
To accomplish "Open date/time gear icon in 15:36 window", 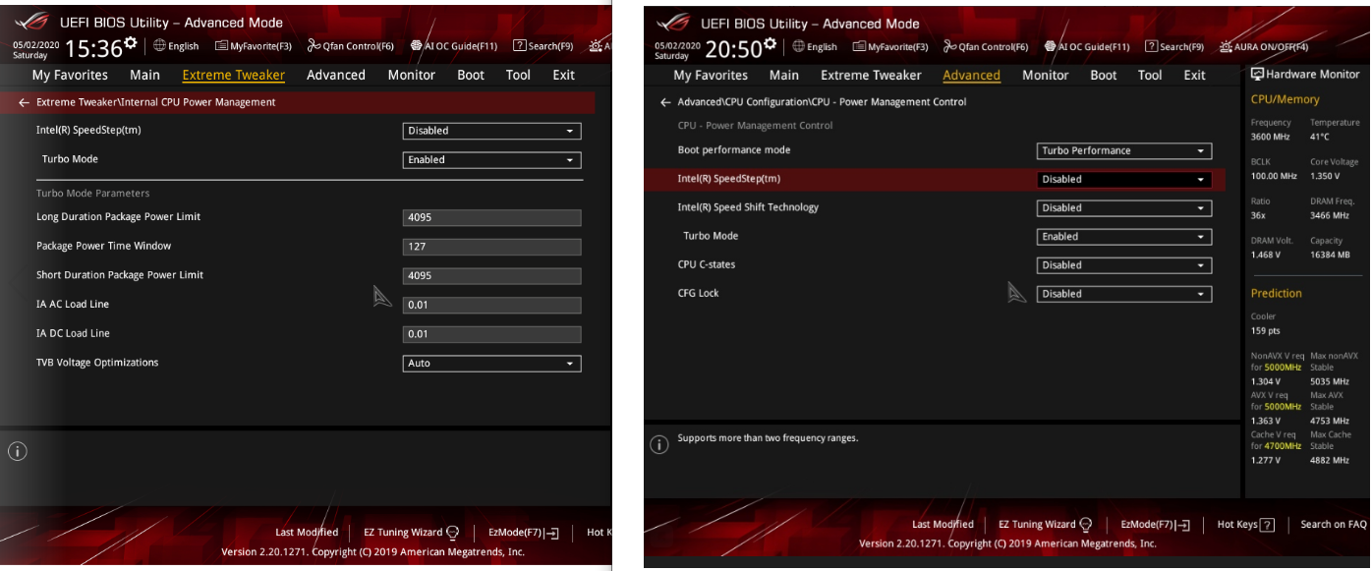I will (131, 44).
